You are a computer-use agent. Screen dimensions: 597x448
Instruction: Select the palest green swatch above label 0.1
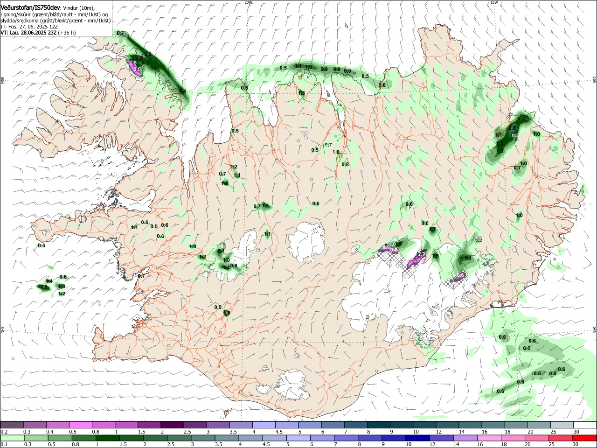[x=12, y=438]
